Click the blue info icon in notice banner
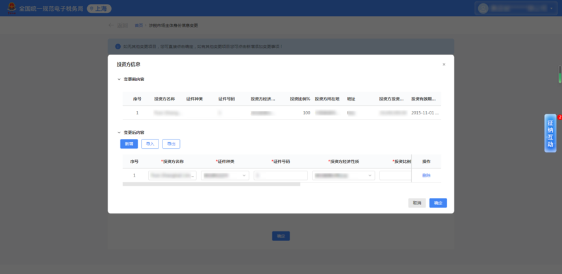 [118, 47]
